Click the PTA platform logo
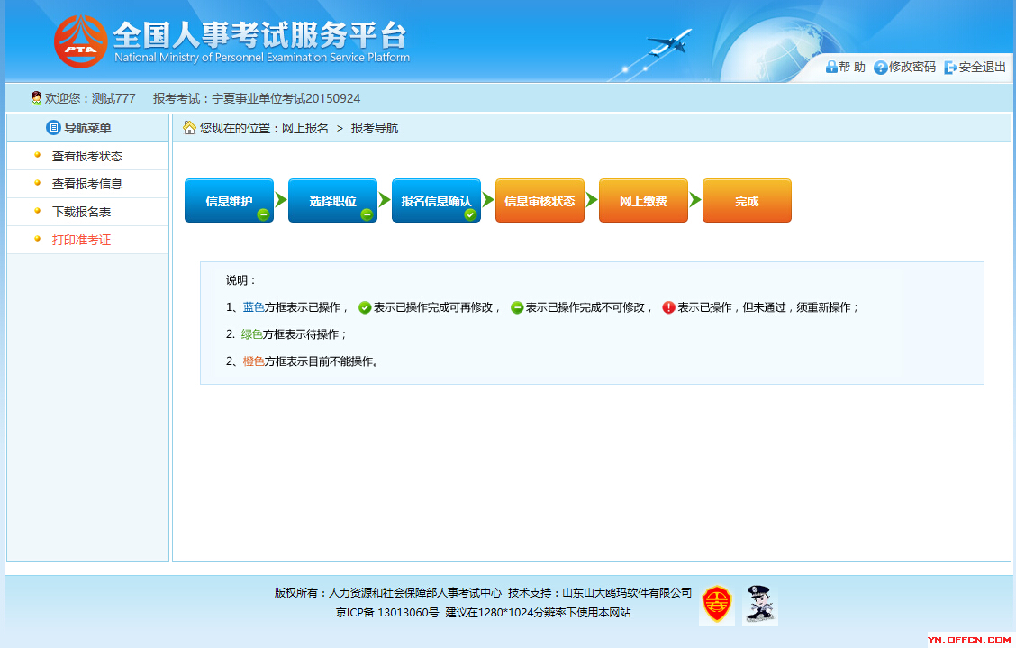 click(x=80, y=41)
